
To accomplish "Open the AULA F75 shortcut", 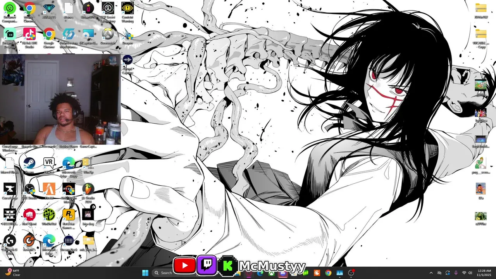I will point(49,11).
